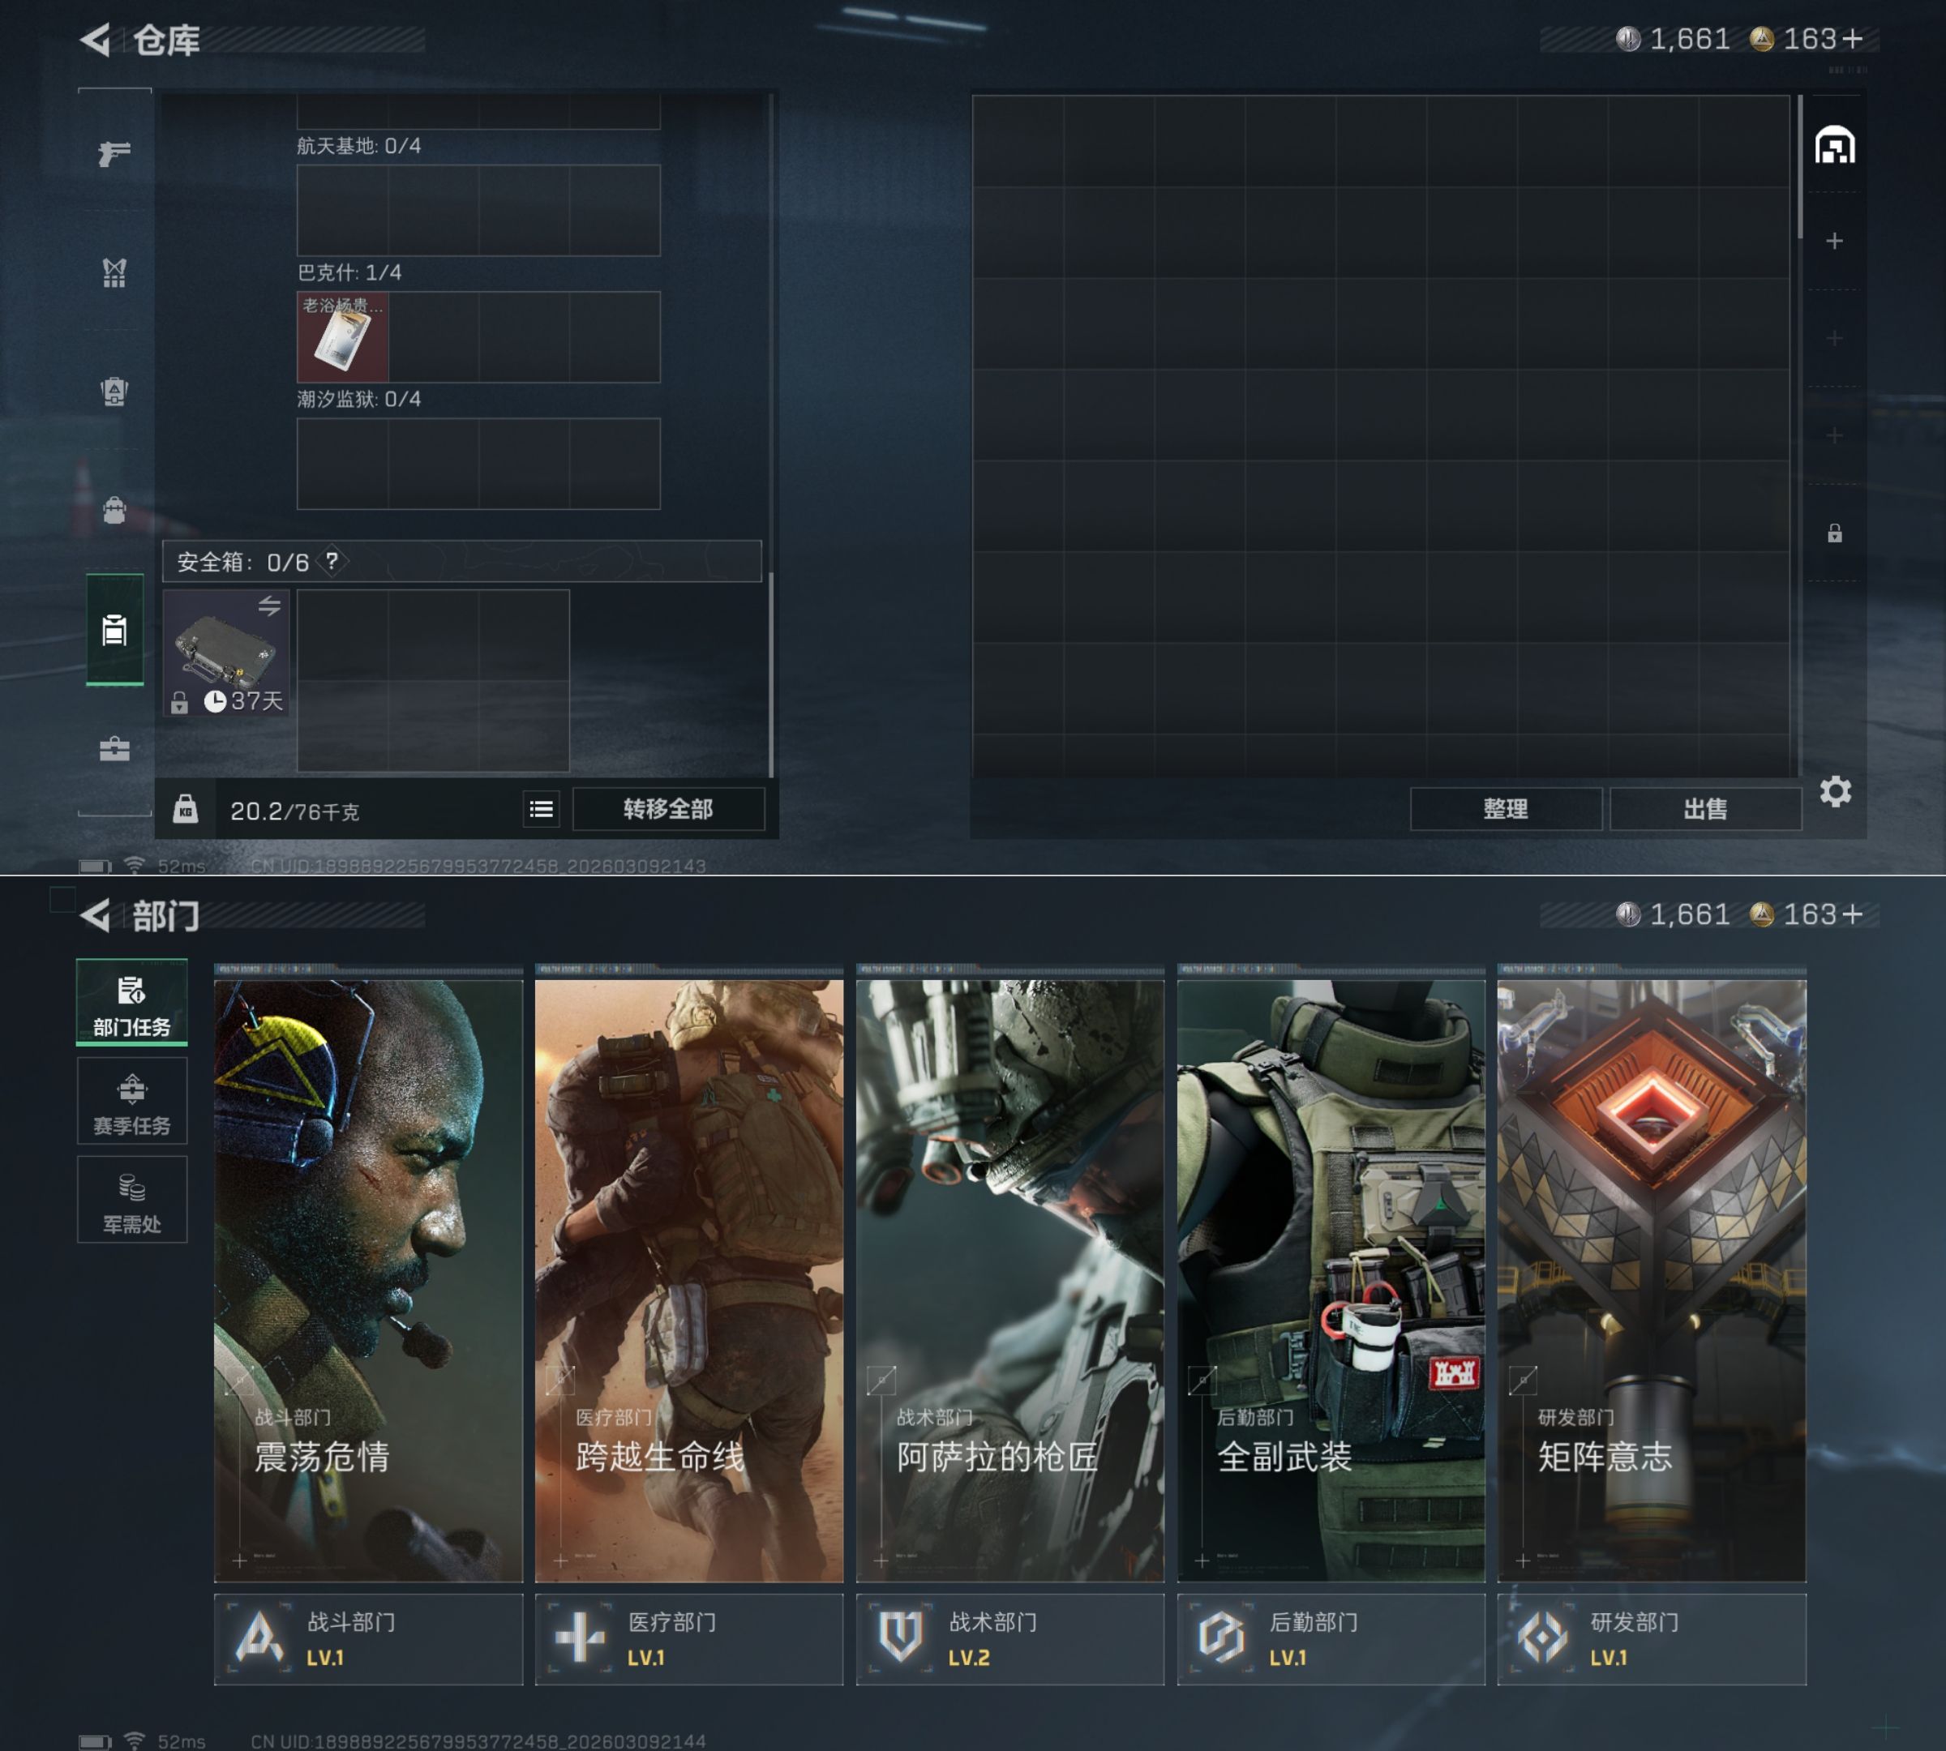Select the pistol weapons category icon

coord(114,153)
